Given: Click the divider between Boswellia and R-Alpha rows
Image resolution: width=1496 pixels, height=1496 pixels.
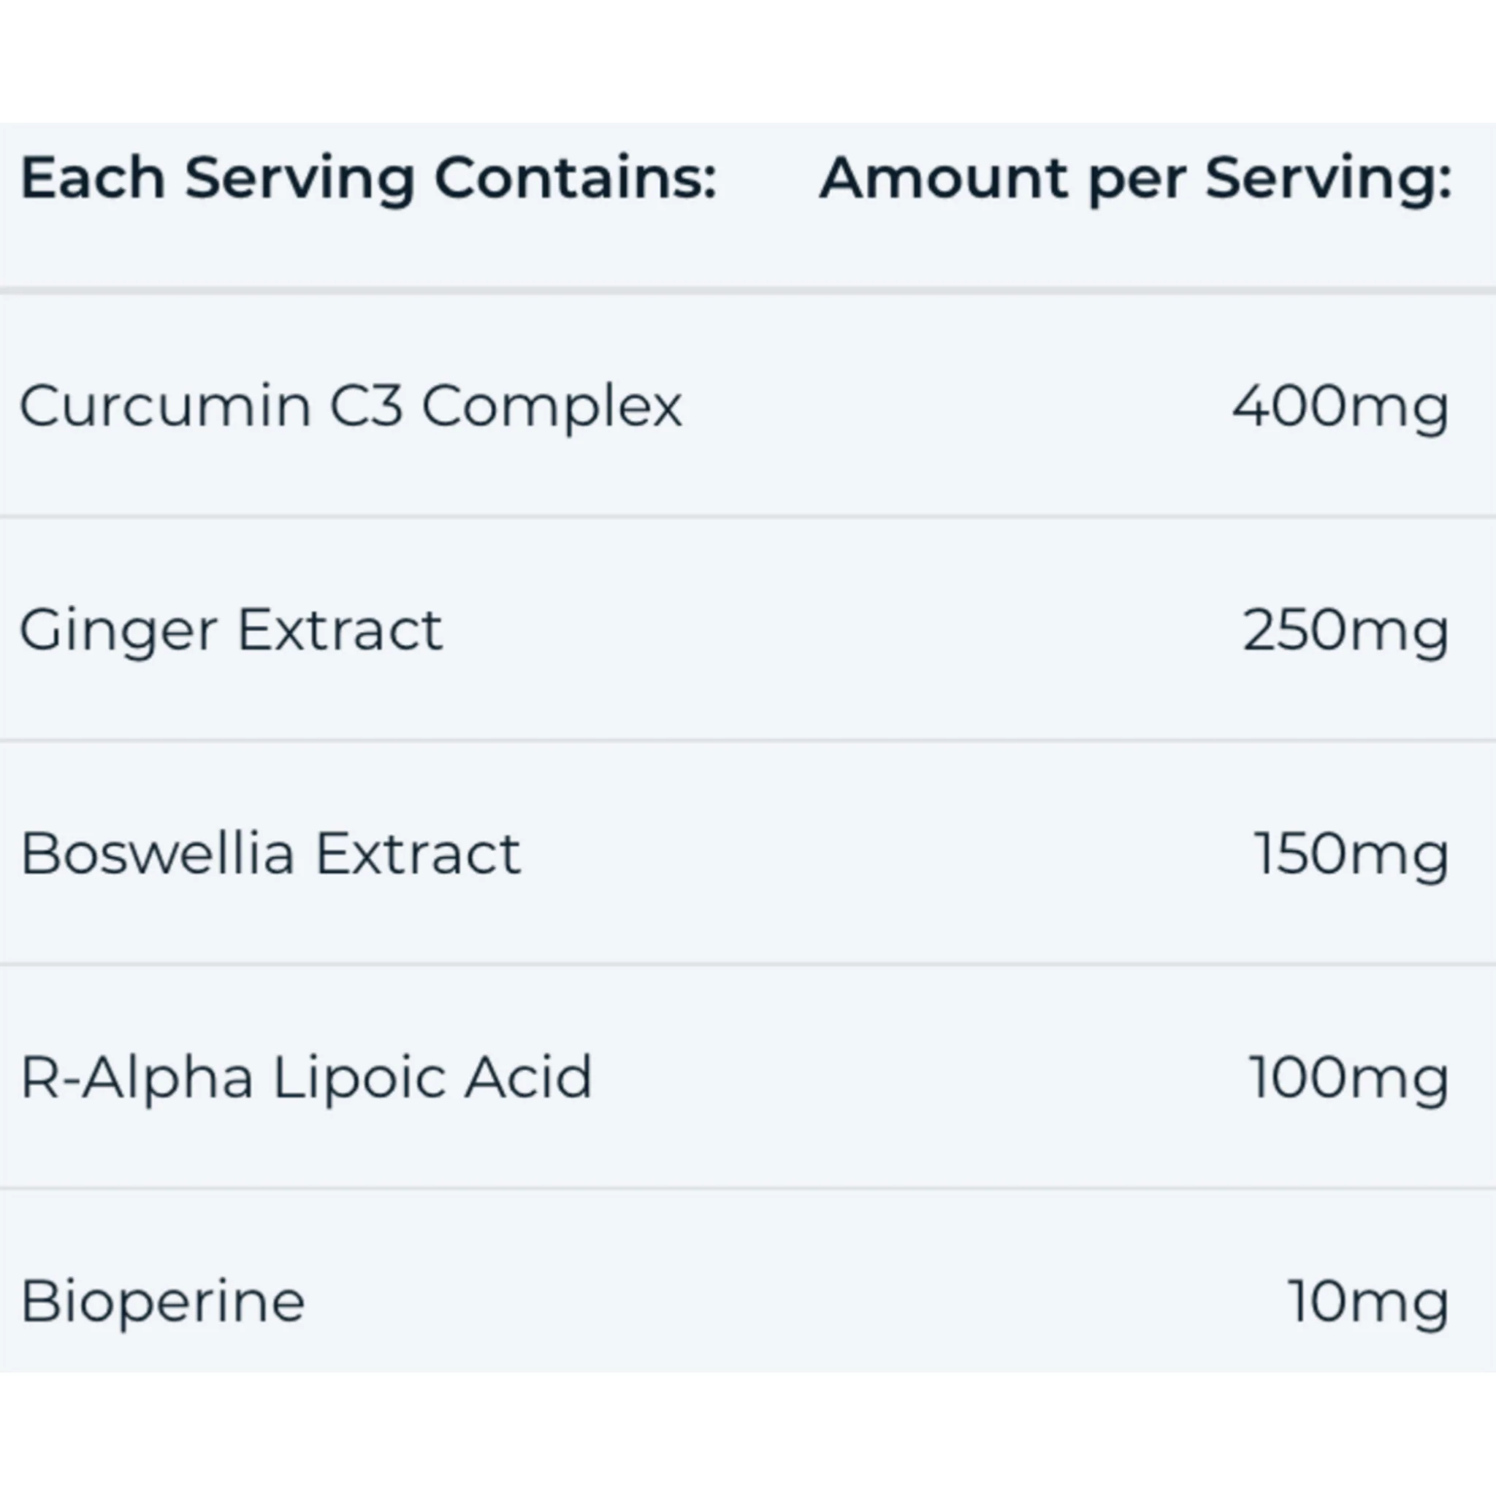Looking at the screenshot, I should tap(748, 965).
